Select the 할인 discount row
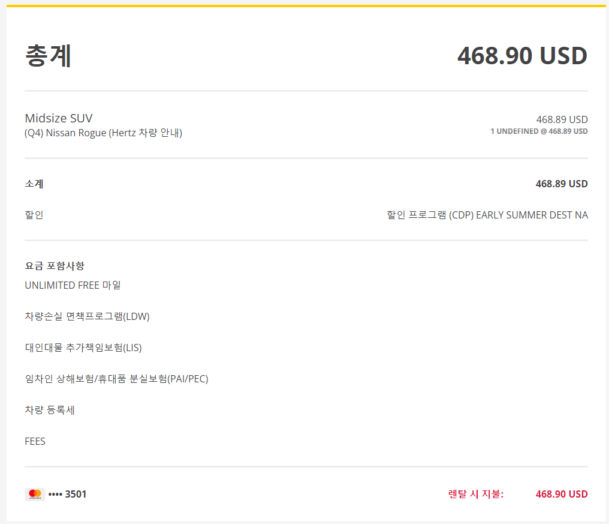 tap(33, 214)
